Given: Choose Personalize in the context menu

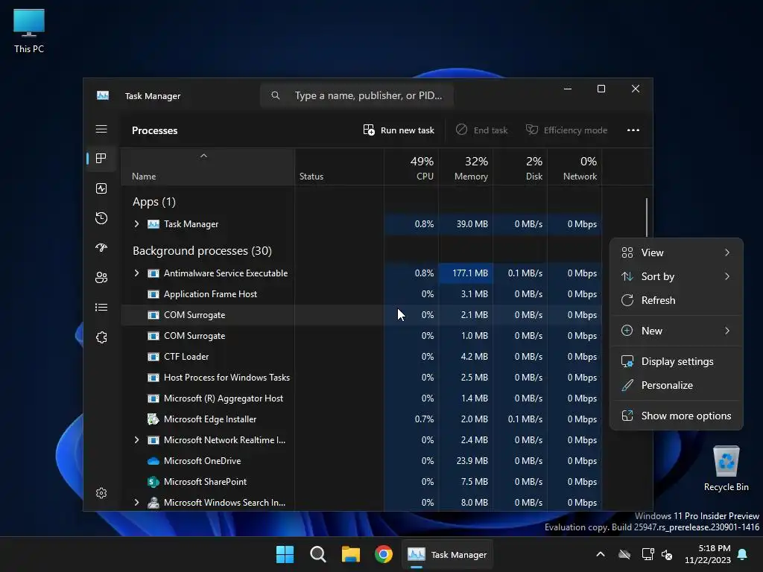Looking at the screenshot, I should pos(677,385).
